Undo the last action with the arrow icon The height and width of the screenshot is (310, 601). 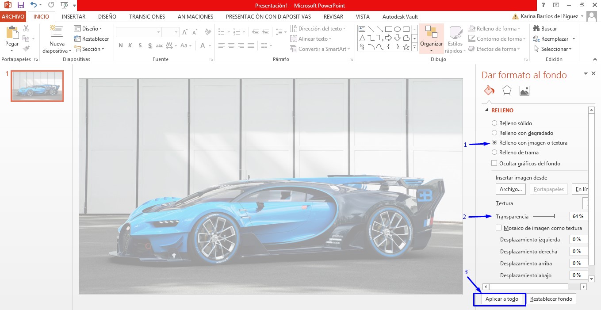click(x=34, y=5)
